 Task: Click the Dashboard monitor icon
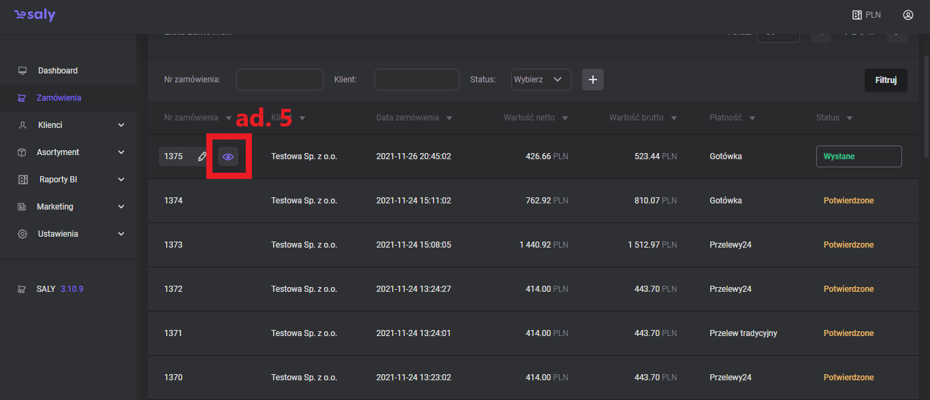22,71
